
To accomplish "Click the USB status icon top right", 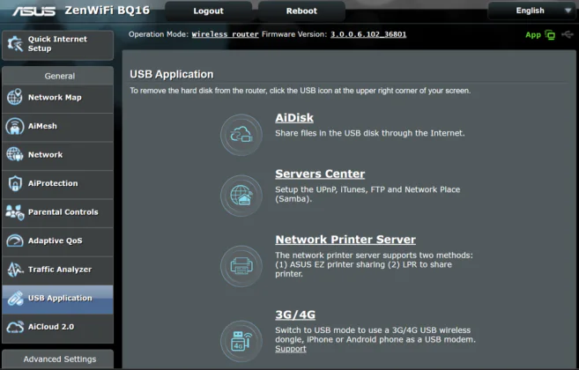I will [x=568, y=34].
